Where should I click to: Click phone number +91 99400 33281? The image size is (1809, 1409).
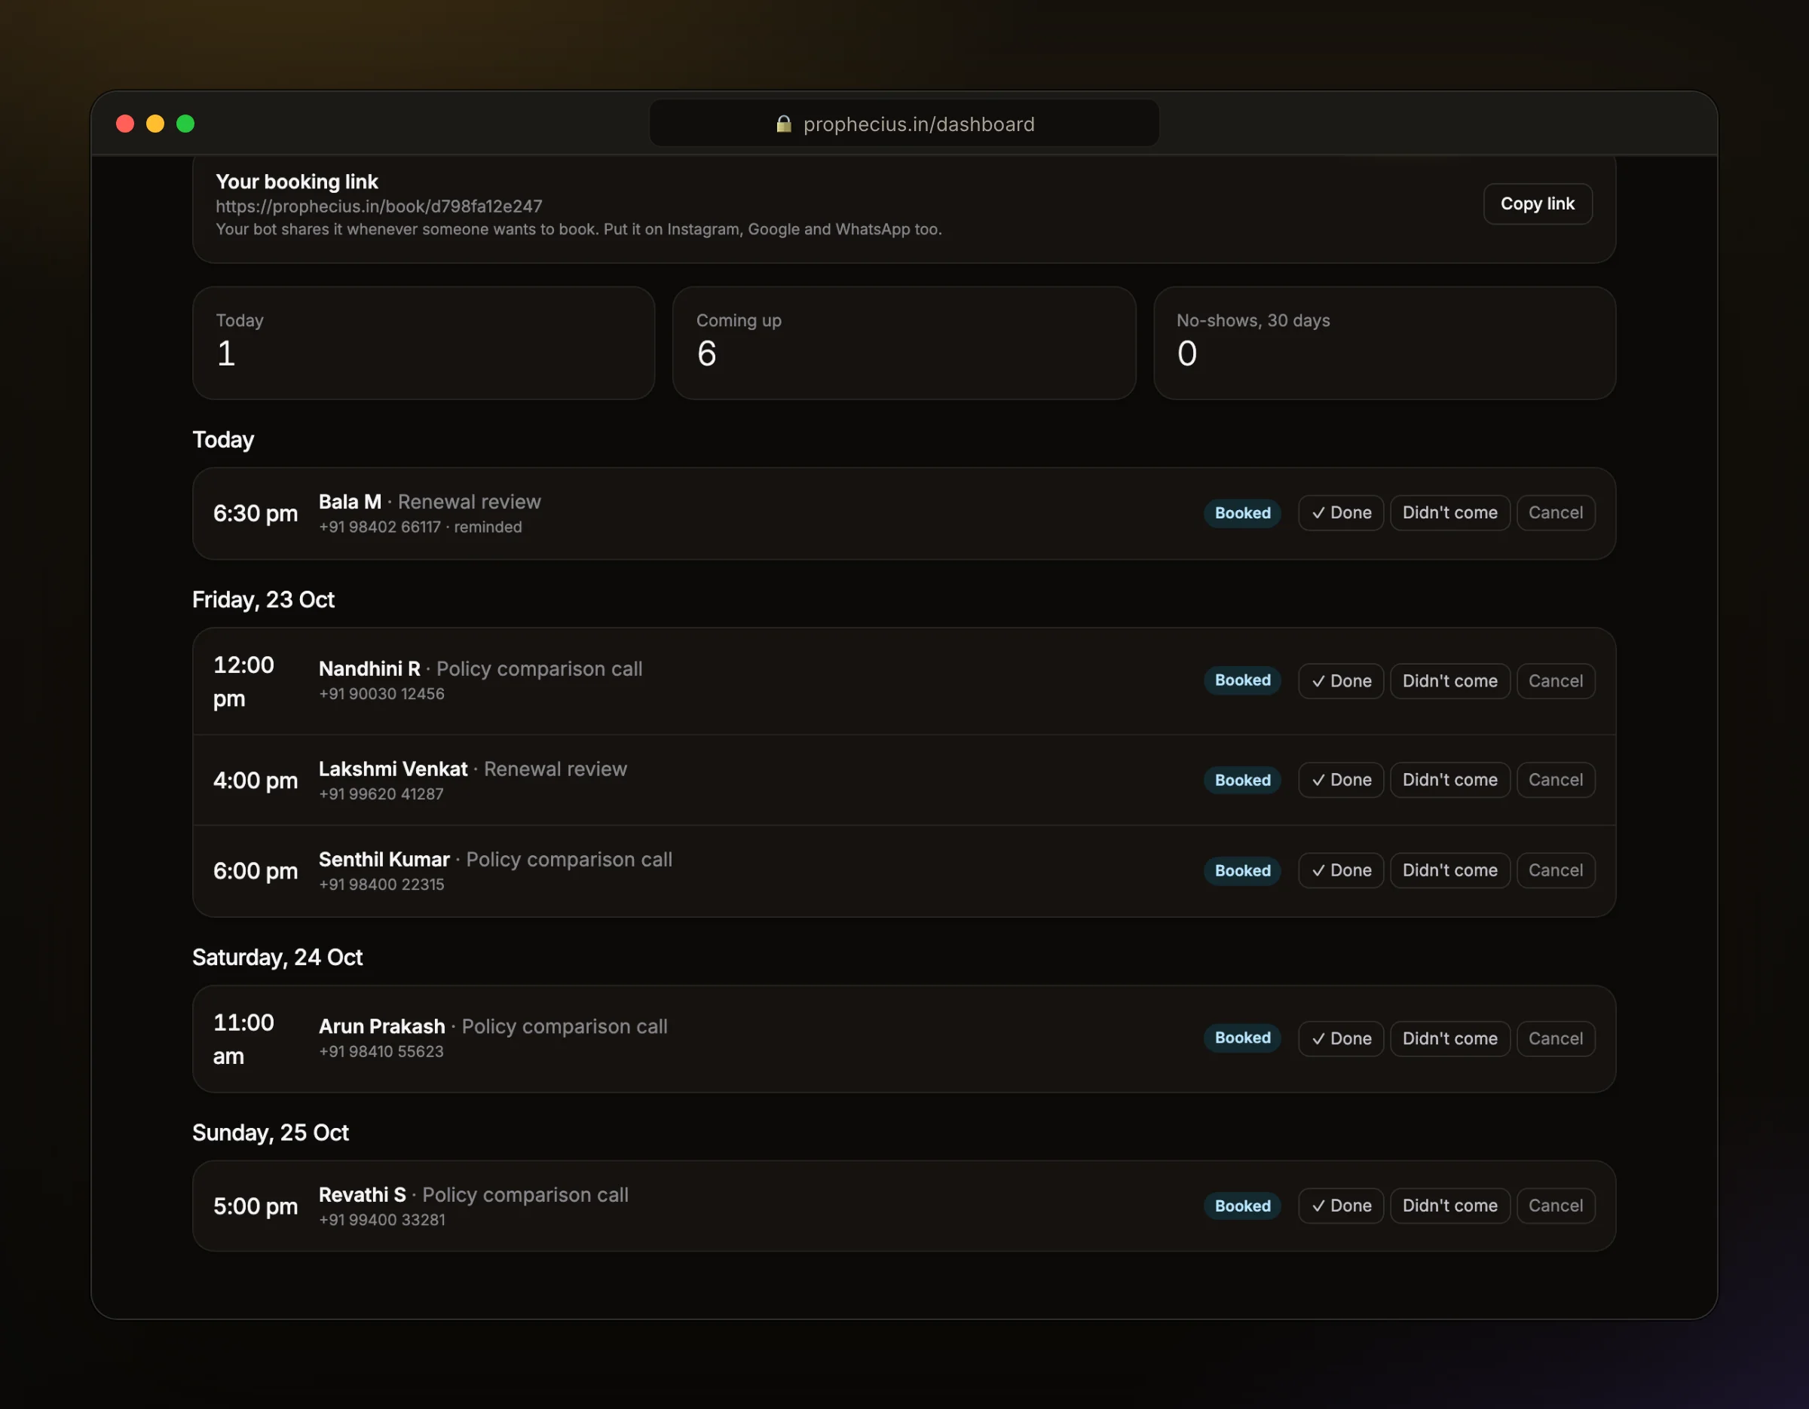coord(382,1219)
